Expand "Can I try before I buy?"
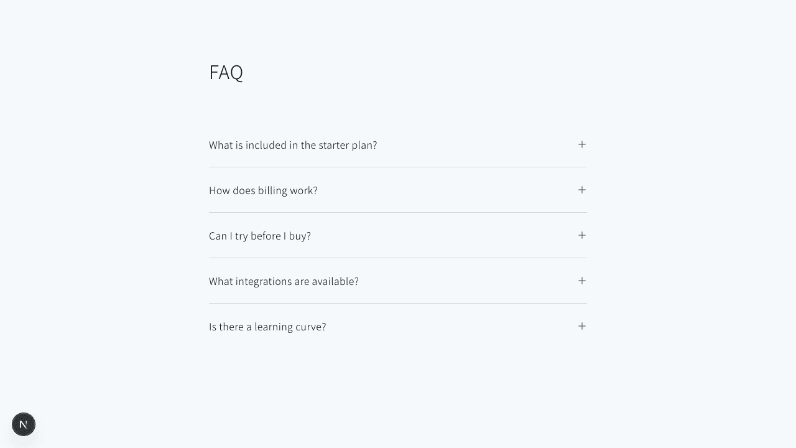This screenshot has width=796, height=448. pos(260,236)
